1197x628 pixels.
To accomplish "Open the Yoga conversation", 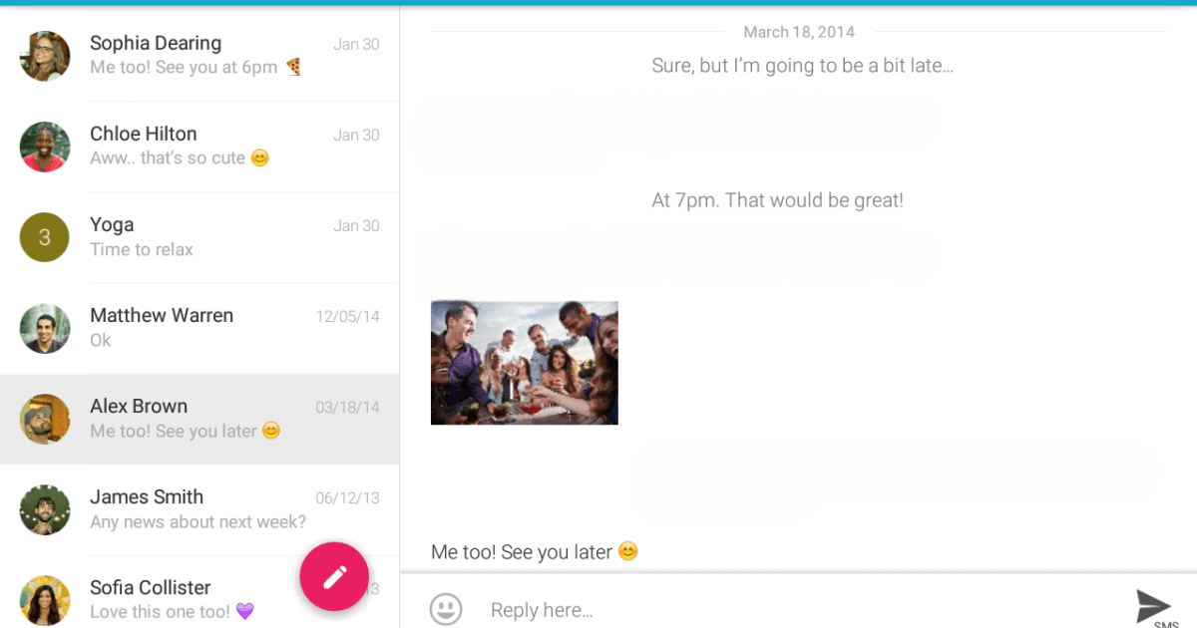I will pos(199,236).
